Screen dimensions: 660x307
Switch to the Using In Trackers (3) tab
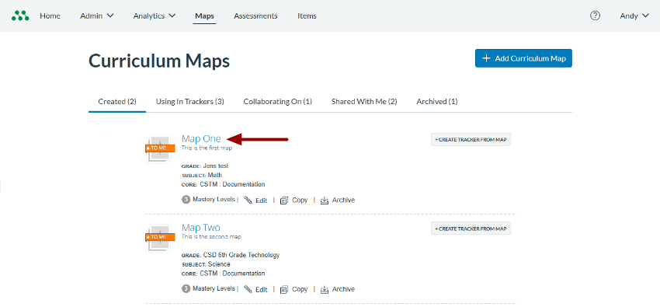[x=189, y=102]
